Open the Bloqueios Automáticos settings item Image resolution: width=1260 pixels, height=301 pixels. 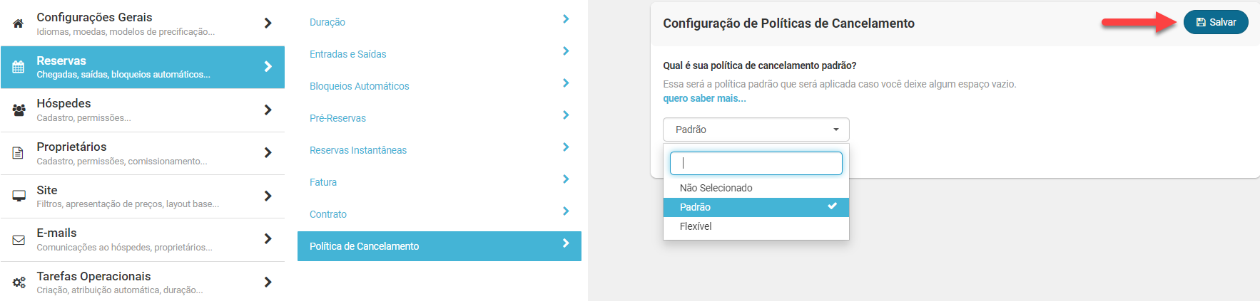[x=360, y=86]
